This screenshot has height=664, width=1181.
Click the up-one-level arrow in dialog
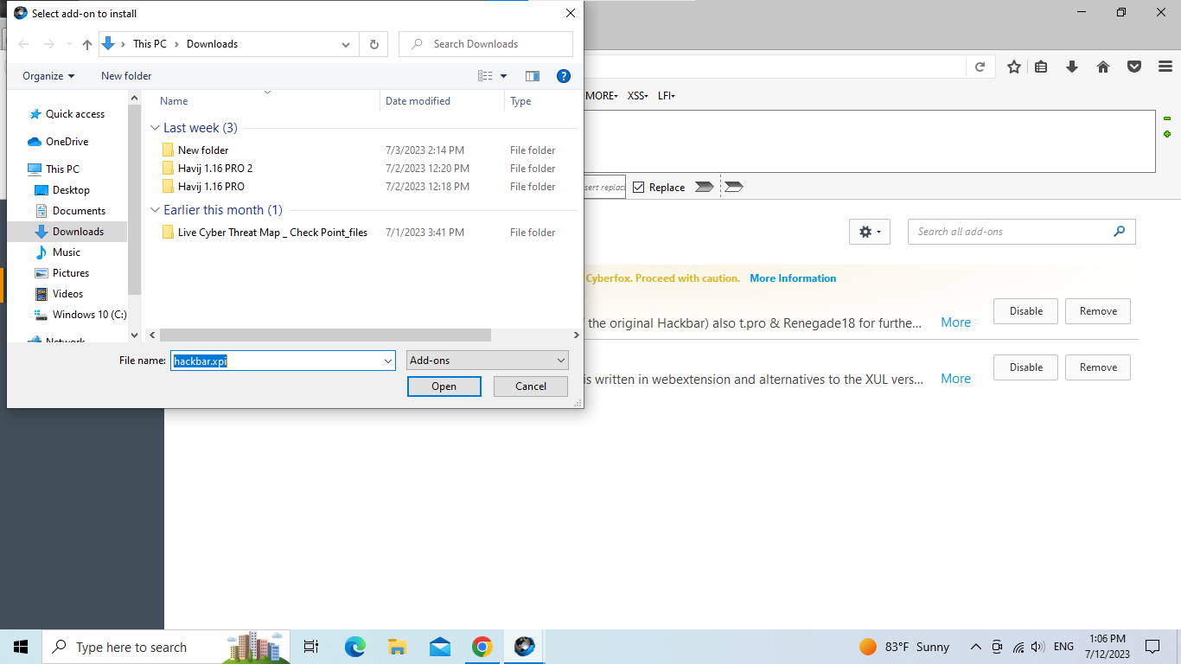[86, 44]
